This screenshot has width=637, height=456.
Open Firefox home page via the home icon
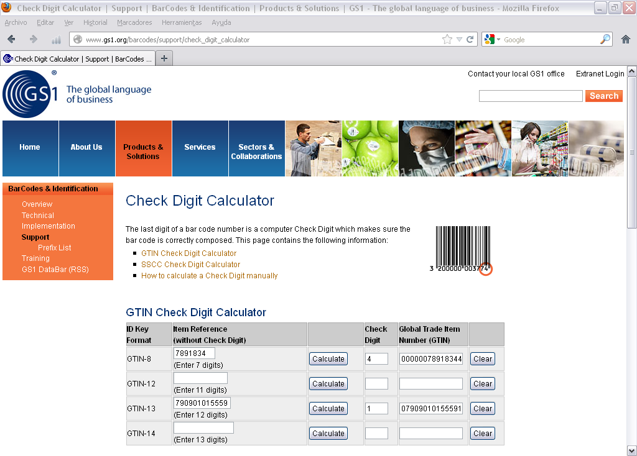click(625, 39)
